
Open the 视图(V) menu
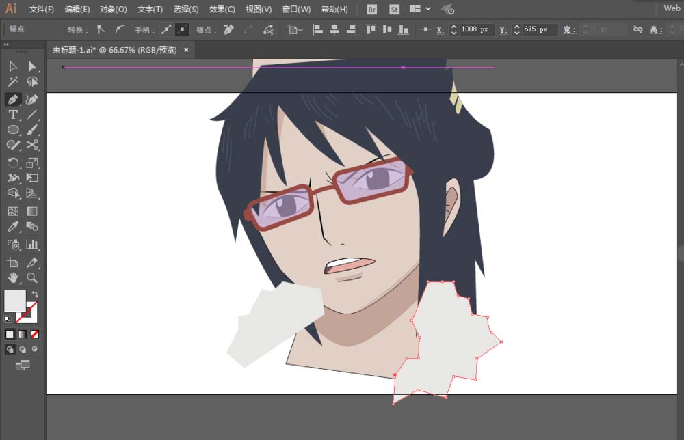(x=259, y=9)
